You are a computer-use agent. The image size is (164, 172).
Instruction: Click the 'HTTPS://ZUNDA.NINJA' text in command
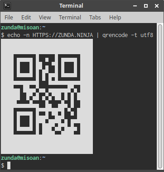[63, 35]
